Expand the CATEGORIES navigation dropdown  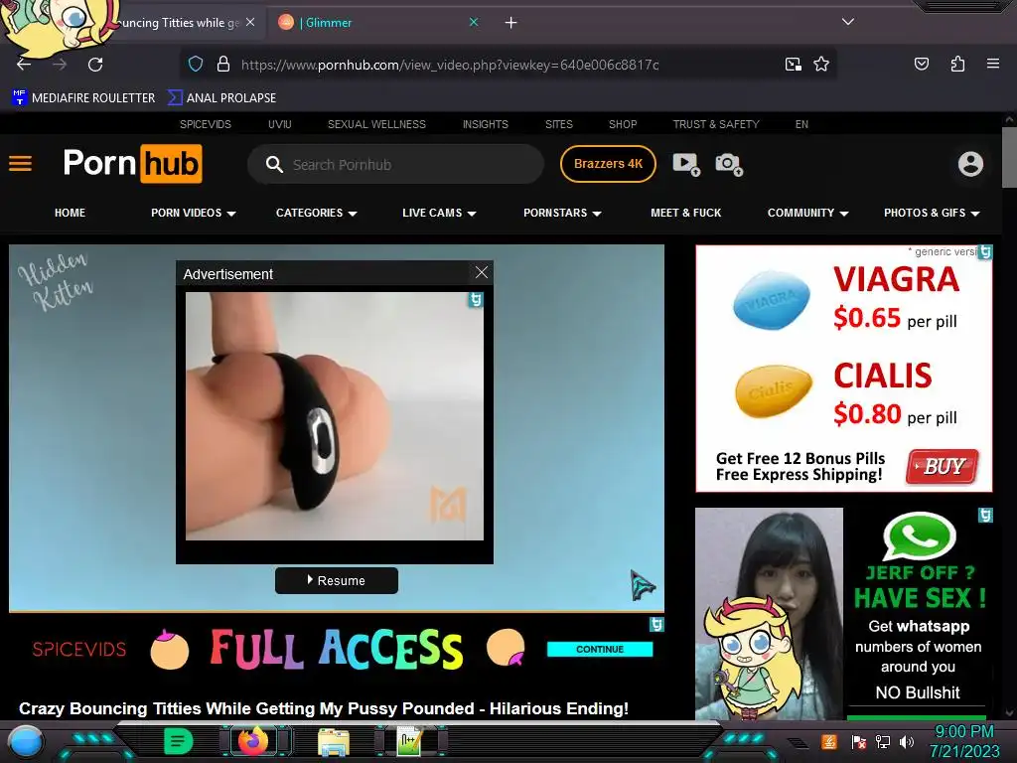pyautogui.click(x=317, y=213)
